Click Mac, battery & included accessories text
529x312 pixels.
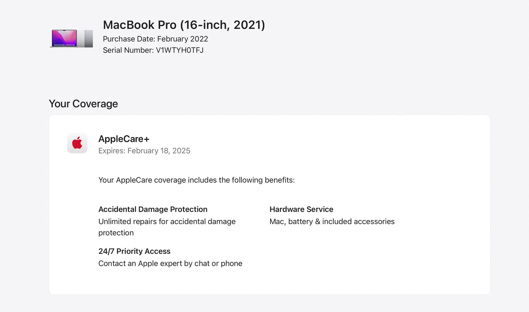[x=332, y=222]
